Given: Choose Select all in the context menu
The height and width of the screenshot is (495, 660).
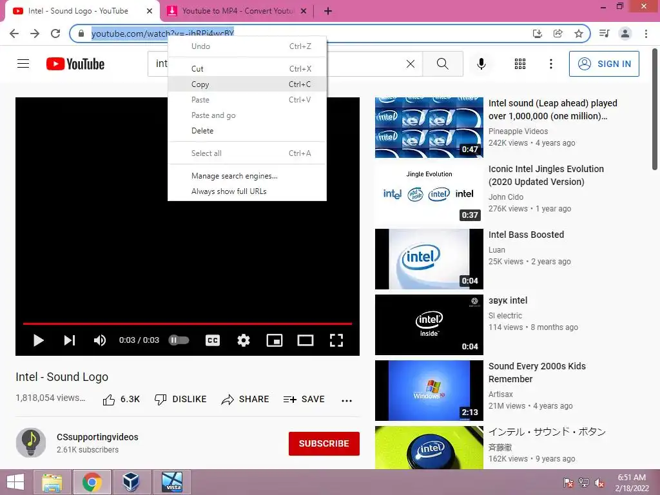Looking at the screenshot, I should click(247, 153).
